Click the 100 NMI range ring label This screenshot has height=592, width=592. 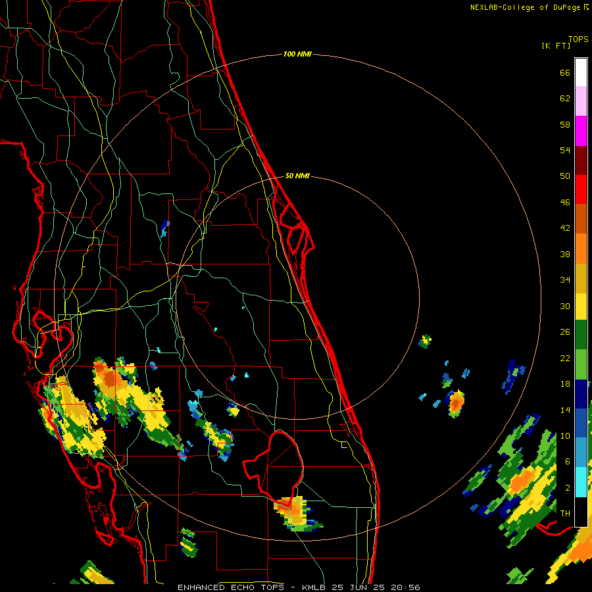click(297, 55)
